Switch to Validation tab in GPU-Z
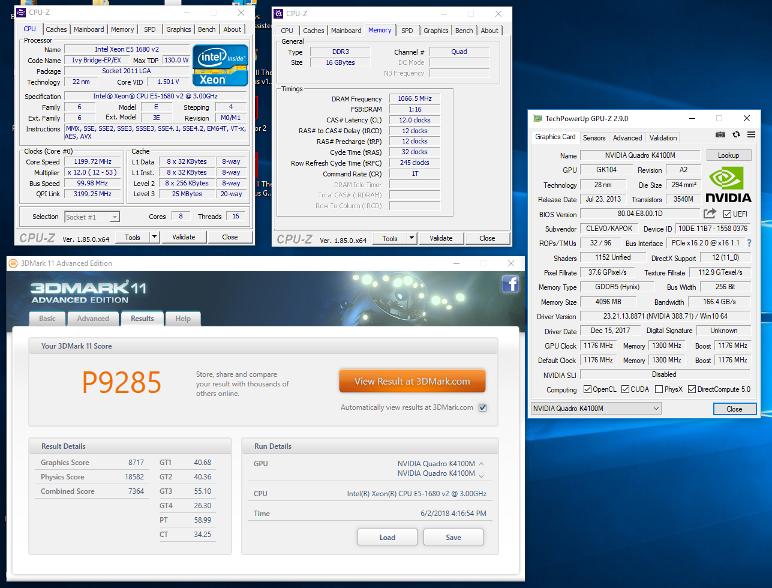Screen dimensions: 772x588 tap(663, 137)
